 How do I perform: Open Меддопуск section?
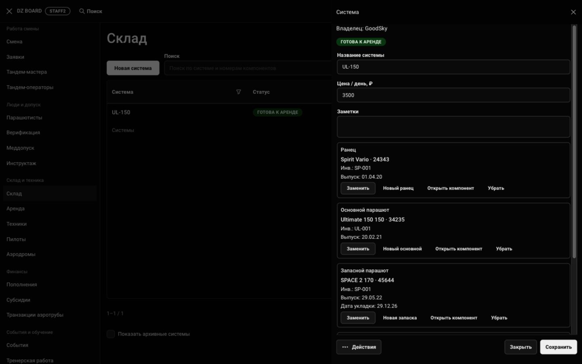pos(20,148)
